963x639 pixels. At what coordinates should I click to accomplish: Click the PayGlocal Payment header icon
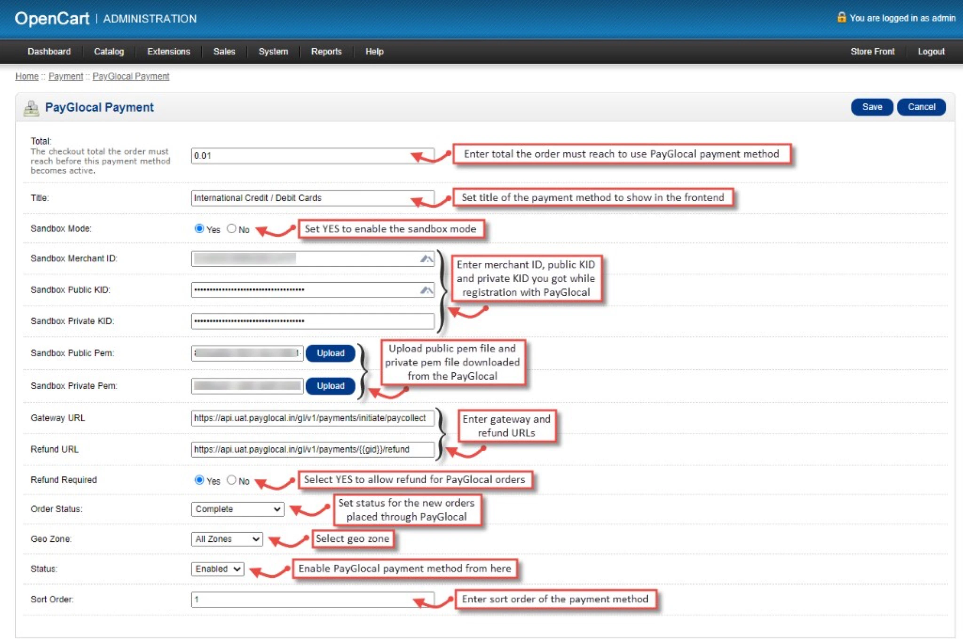31,108
